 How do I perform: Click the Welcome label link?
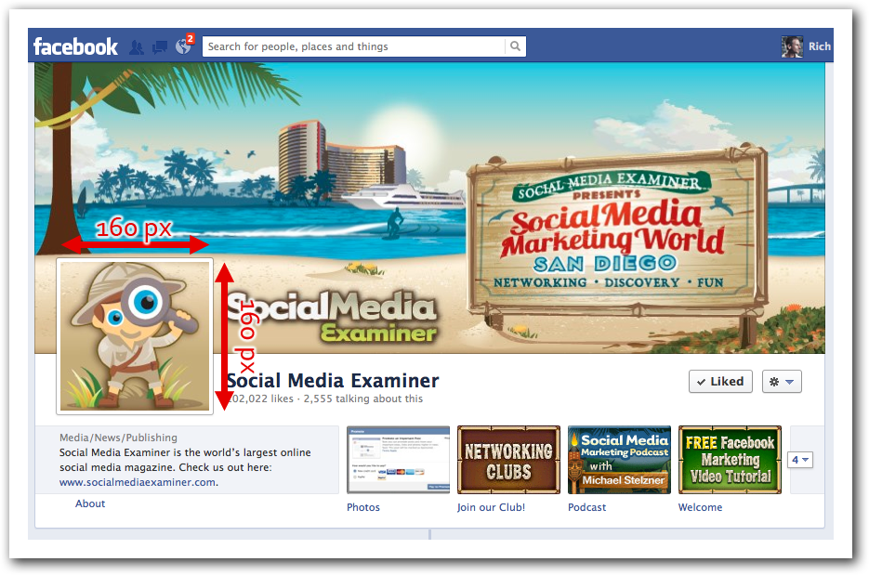[x=701, y=507]
